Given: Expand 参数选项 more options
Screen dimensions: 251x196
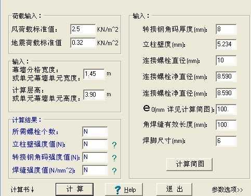Looking at the screenshot, I should click(227, 190).
